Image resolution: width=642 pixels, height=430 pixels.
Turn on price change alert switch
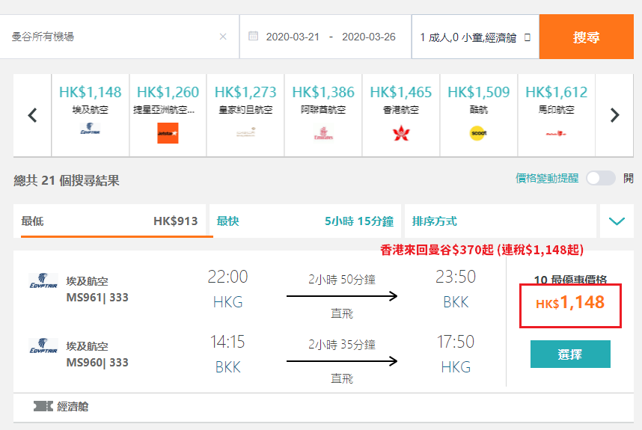point(601,179)
